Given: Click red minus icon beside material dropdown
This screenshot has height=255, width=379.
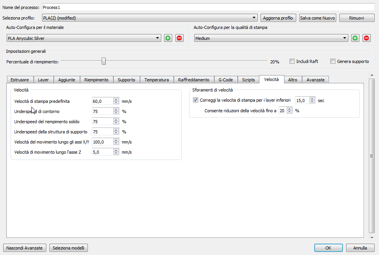Looking at the screenshot, I should 179,38.
